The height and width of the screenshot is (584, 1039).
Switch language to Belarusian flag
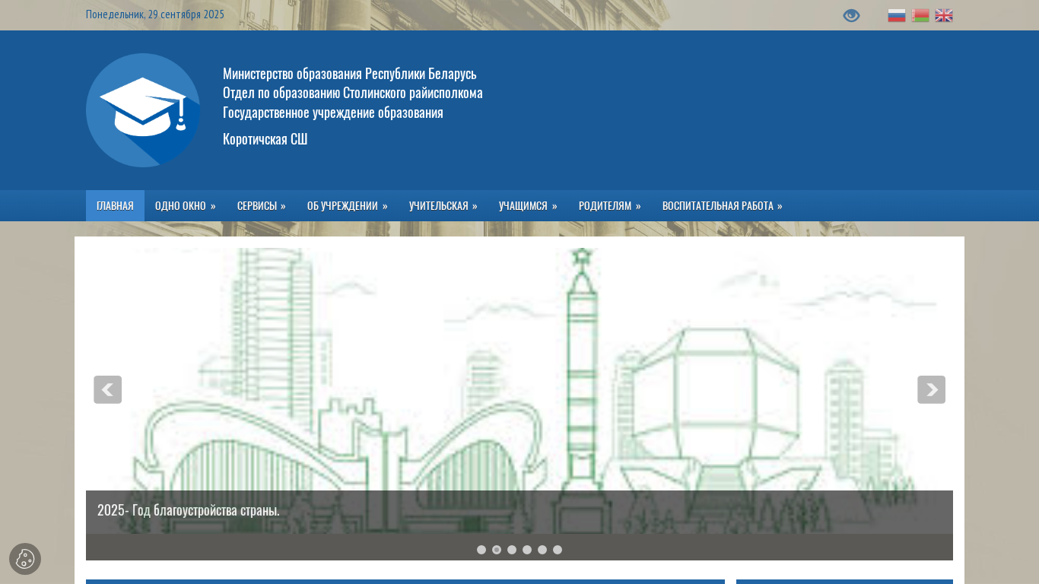coord(920,15)
